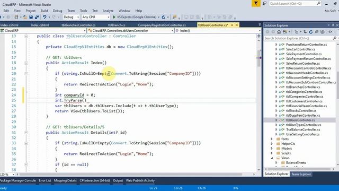This screenshot has height=191, width=339.
Task: Switch to the Team Explorer tab
Action: pos(301,174)
